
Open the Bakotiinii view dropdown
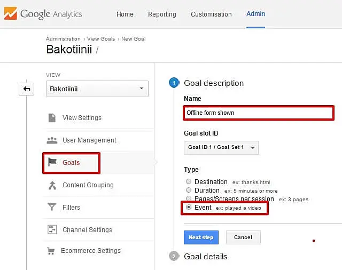click(x=97, y=89)
